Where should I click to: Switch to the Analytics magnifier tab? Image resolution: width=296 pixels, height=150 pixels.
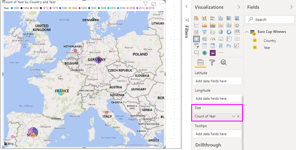pyautogui.click(x=224, y=63)
